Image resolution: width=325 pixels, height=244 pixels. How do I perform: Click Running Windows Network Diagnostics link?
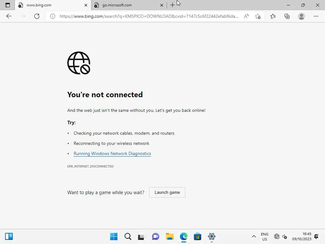[112, 153]
